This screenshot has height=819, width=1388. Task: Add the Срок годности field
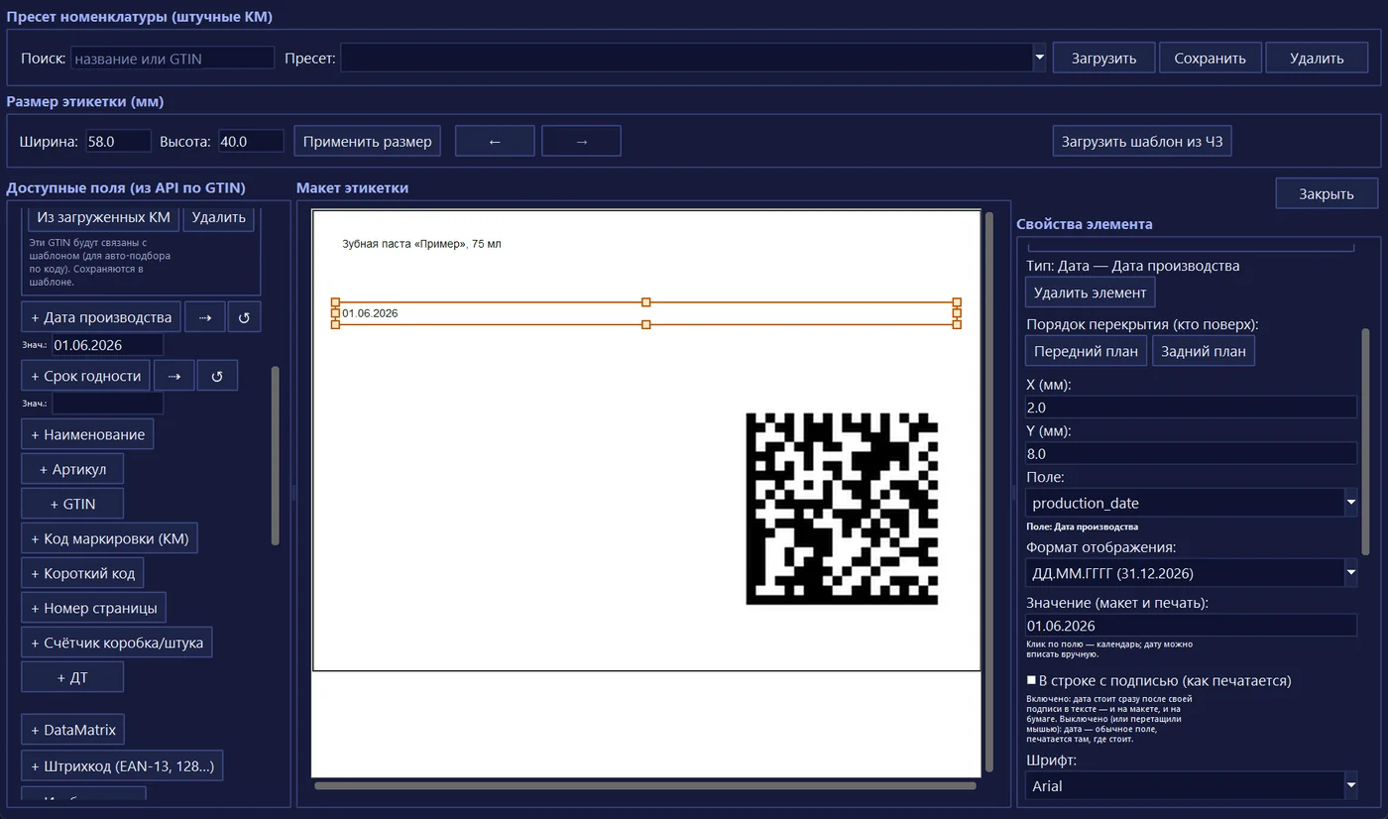pos(85,376)
